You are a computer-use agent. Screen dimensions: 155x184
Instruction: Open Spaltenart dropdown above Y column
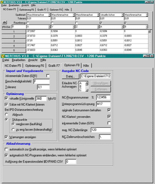point(74,15)
